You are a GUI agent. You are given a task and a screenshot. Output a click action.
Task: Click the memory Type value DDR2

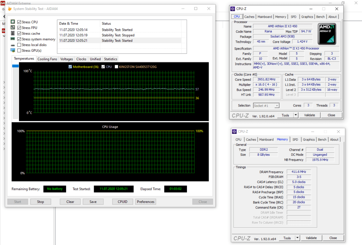(264, 149)
